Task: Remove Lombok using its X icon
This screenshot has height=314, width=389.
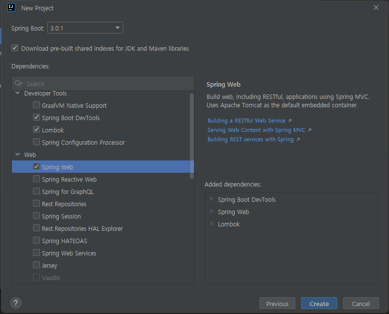Action: [x=212, y=223]
